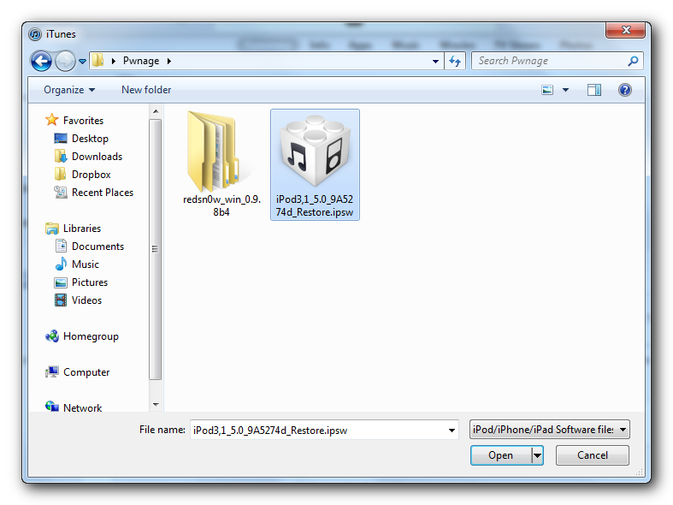
Task: Create a New folder
Action: [x=146, y=90]
